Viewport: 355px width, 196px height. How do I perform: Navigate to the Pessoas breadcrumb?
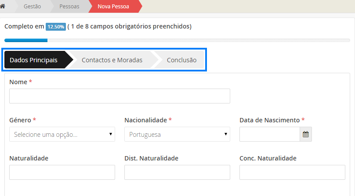coord(69,6)
